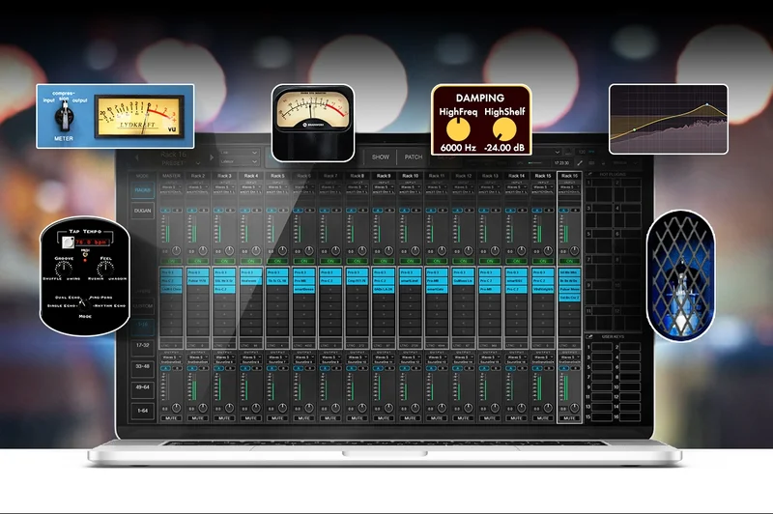Switch mode to RACKS
This screenshot has width=773, height=514.
coord(142,190)
